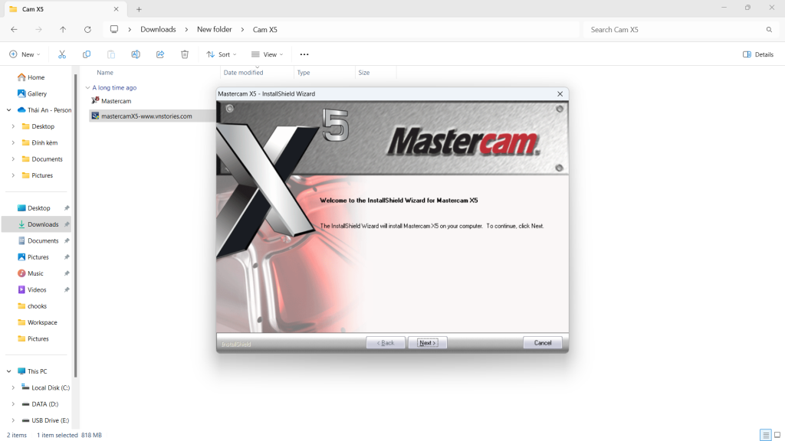Expand the Đính kèm folder chevron
785x441 pixels.
click(x=13, y=143)
